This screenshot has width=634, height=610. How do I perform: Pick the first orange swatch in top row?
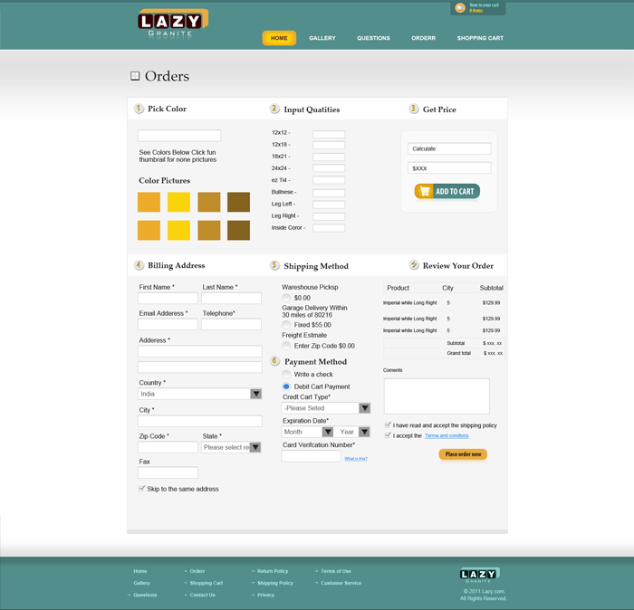149,202
